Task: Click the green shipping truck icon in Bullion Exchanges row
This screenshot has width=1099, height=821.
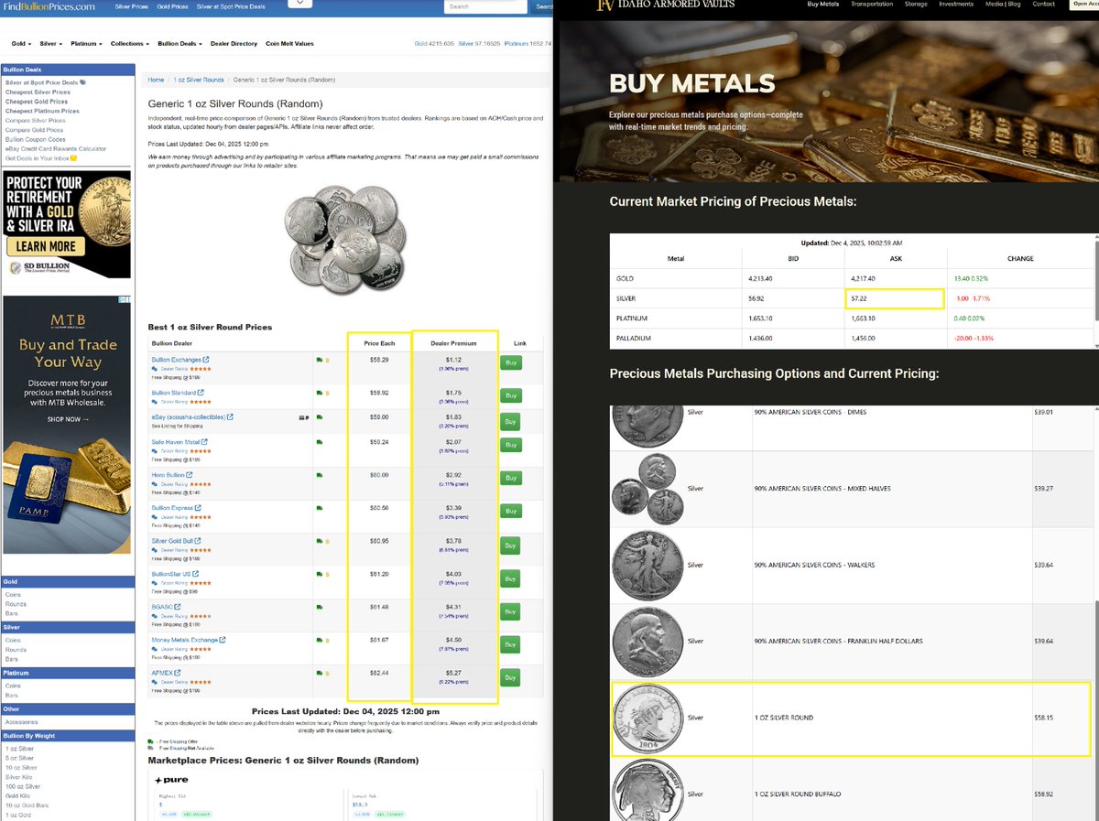Action: coord(320,361)
